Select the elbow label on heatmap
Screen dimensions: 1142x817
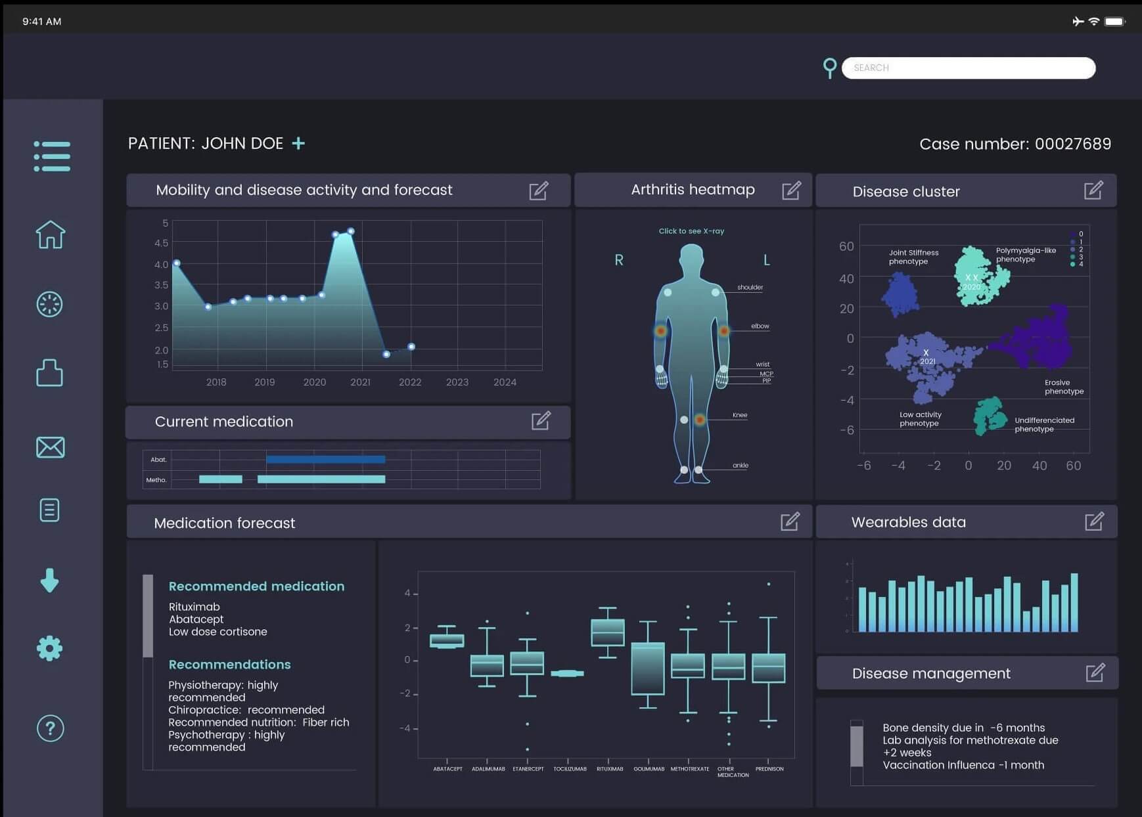(760, 326)
